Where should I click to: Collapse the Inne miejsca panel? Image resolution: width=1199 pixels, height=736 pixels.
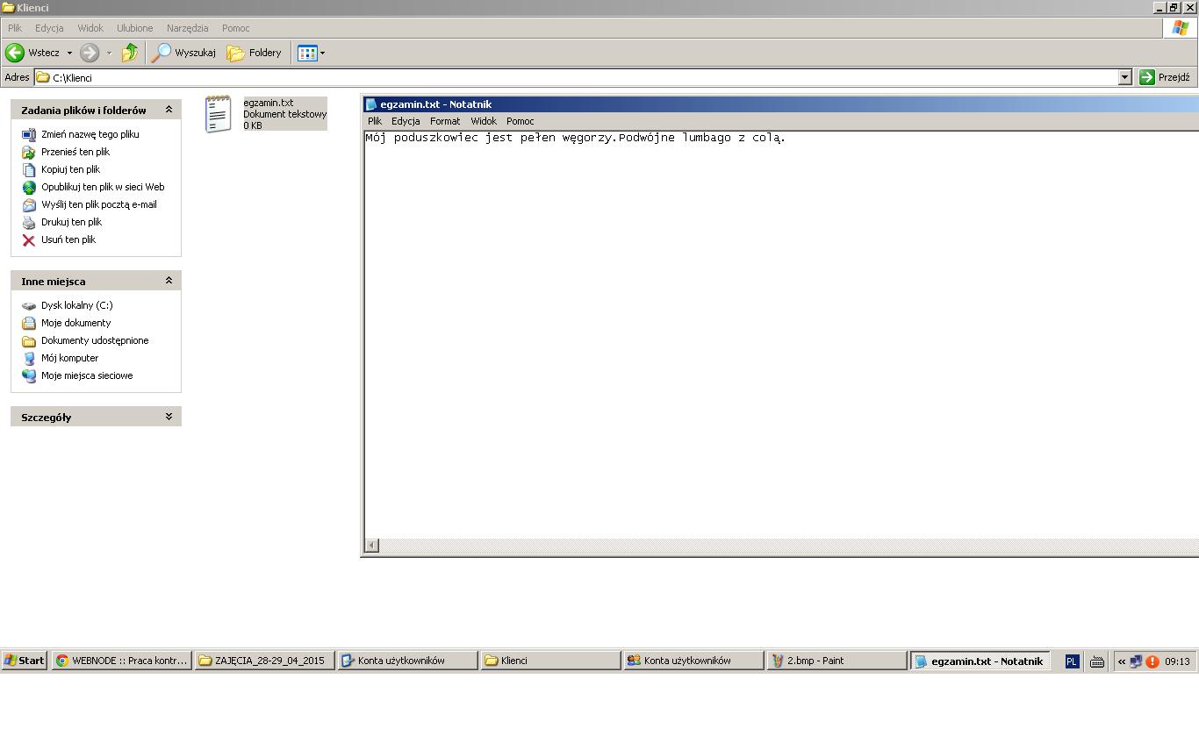tap(169, 281)
